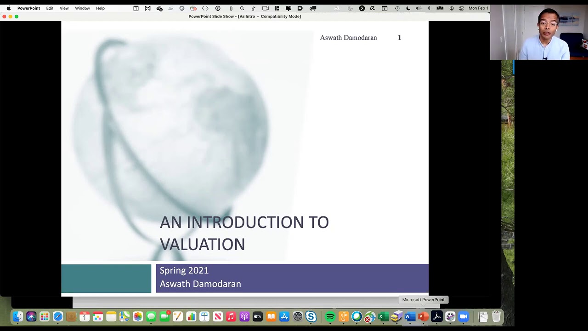The height and width of the screenshot is (331, 588).
Task: Click the date Mon Feb 1 in menu bar
Action: (x=478, y=8)
